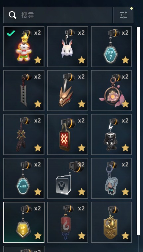Choose the teal EP 7 buddy
Screen dimensions: 143x252
[x=111, y=47]
